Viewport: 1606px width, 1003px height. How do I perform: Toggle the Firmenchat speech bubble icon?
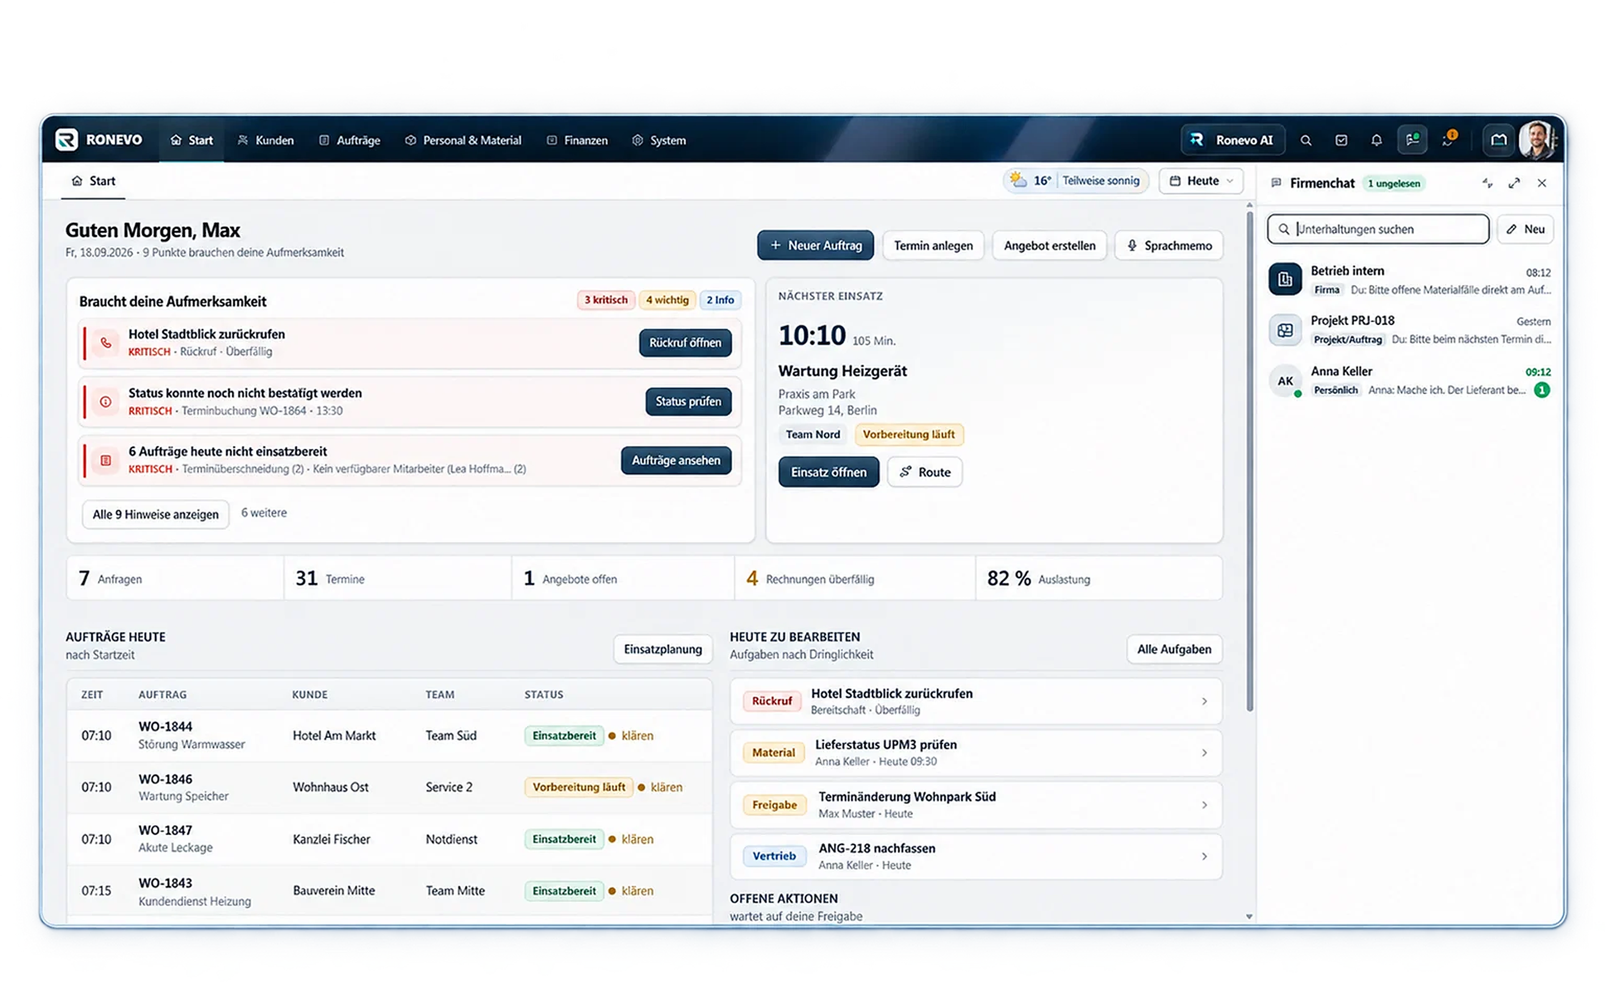[1412, 139]
